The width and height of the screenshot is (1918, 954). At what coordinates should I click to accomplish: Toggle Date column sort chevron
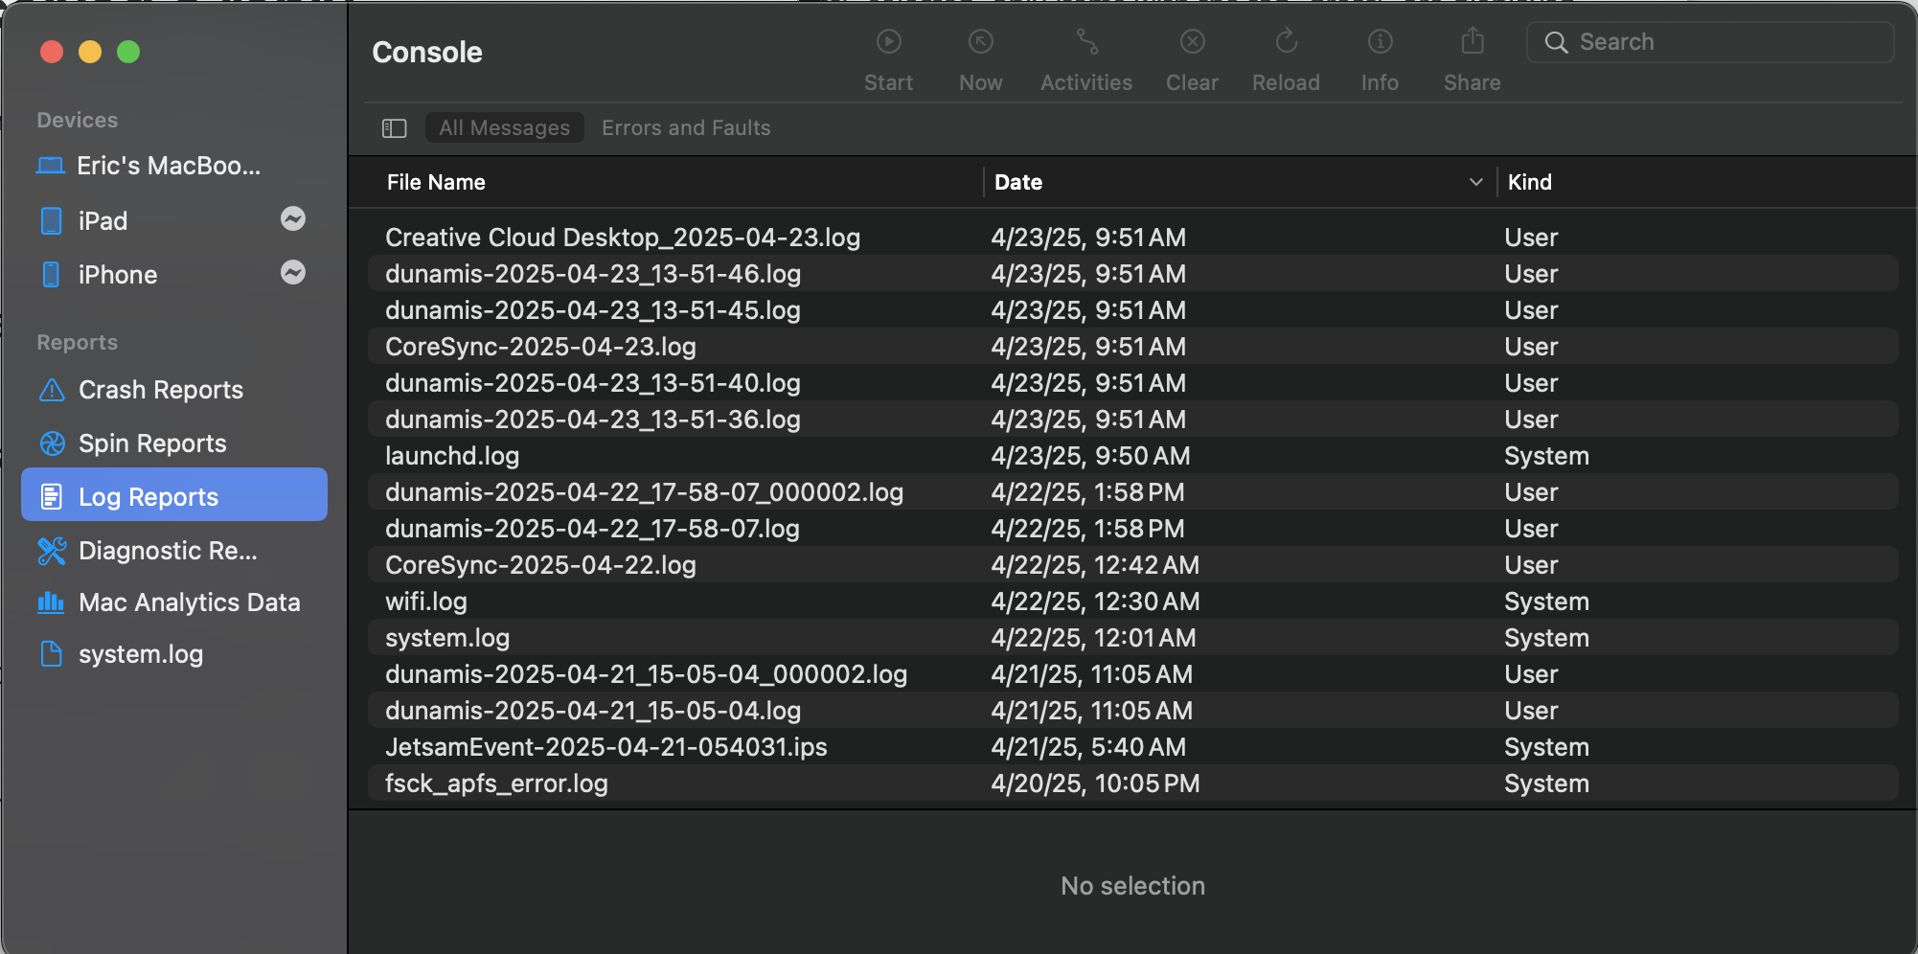click(1475, 182)
